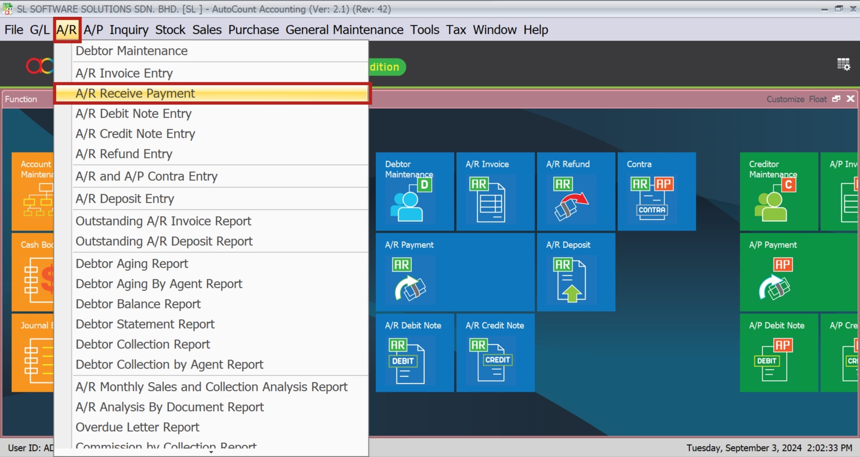Open the A/R Invoice tile
Image resolution: width=860 pixels, height=457 pixels.
tap(495, 192)
